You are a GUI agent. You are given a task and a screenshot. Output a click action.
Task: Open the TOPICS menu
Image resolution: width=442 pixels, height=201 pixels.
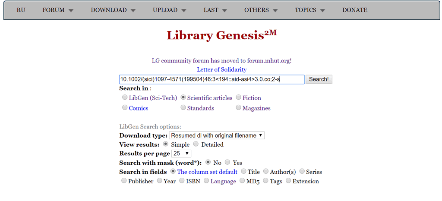click(310, 10)
